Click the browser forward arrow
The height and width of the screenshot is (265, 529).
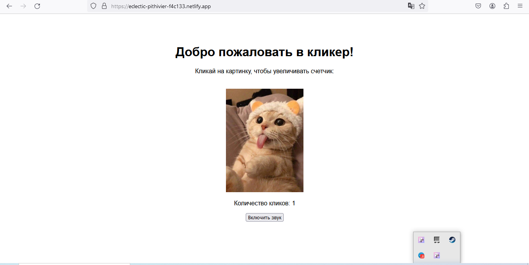(23, 6)
